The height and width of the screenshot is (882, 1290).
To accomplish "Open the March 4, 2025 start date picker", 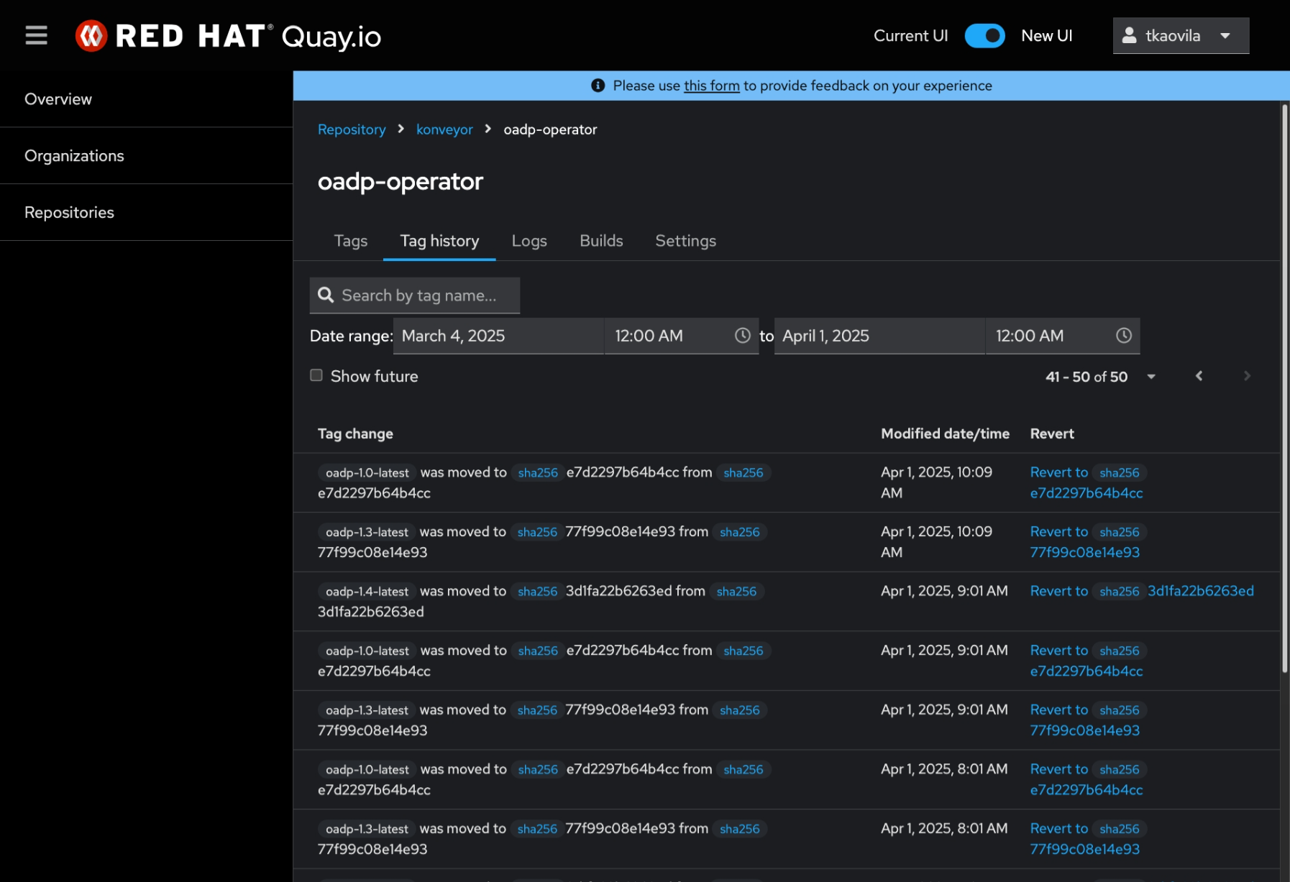I will 498,336.
